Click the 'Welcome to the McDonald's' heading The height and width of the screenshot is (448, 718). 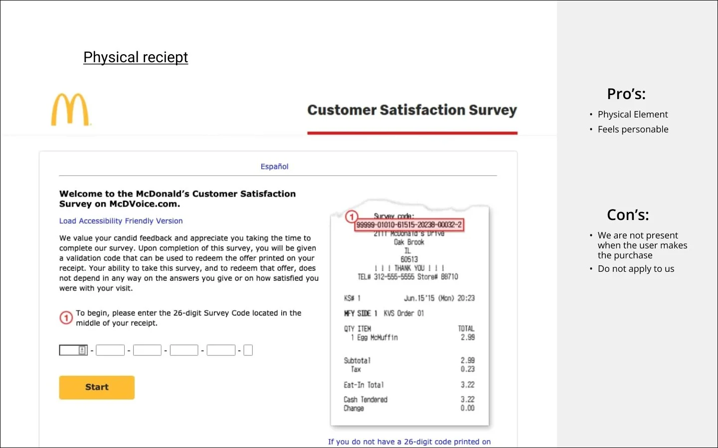[178, 199]
